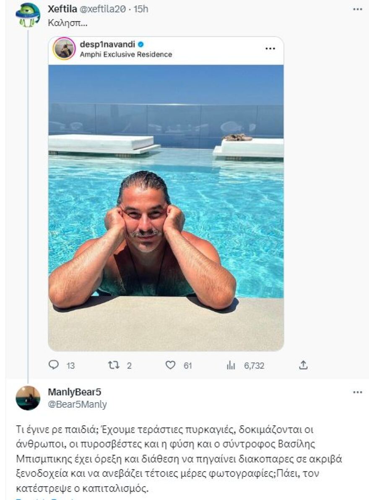The height and width of the screenshot is (500, 369).
Task: Open the reply icon on Xeftila's tweet
Action: (54, 366)
